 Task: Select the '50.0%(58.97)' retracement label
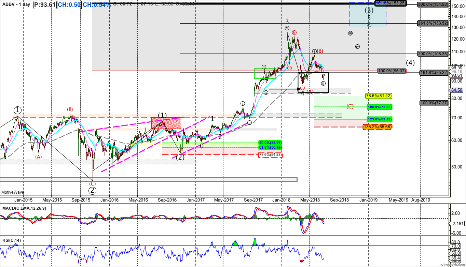(271, 143)
